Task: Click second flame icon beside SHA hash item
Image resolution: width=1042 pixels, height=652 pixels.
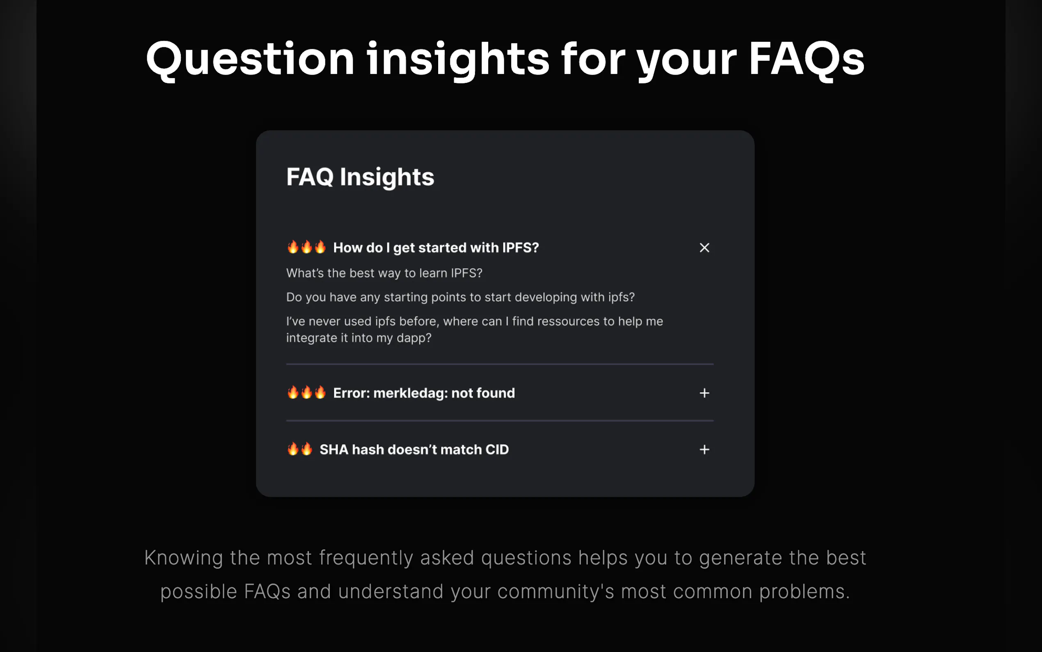Action: pyautogui.click(x=307, y=449)
